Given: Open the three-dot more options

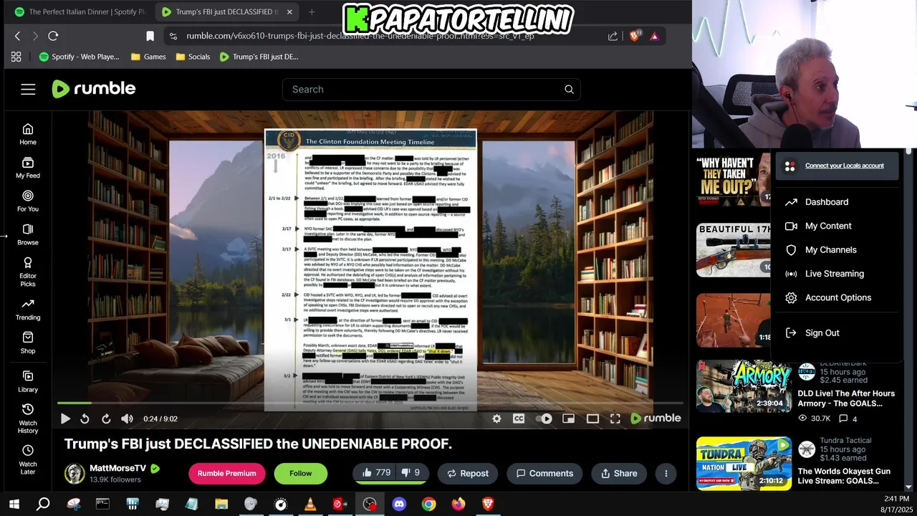Looking at the screenshot, I should tap(666, 473).
